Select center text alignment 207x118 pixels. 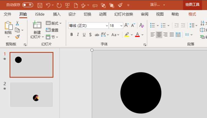pos(159,35)
